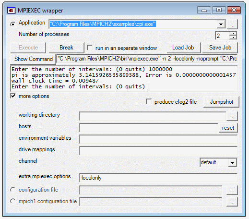
Task: Click the mpich1 configuration file path field
Action: tap(151, 202)
